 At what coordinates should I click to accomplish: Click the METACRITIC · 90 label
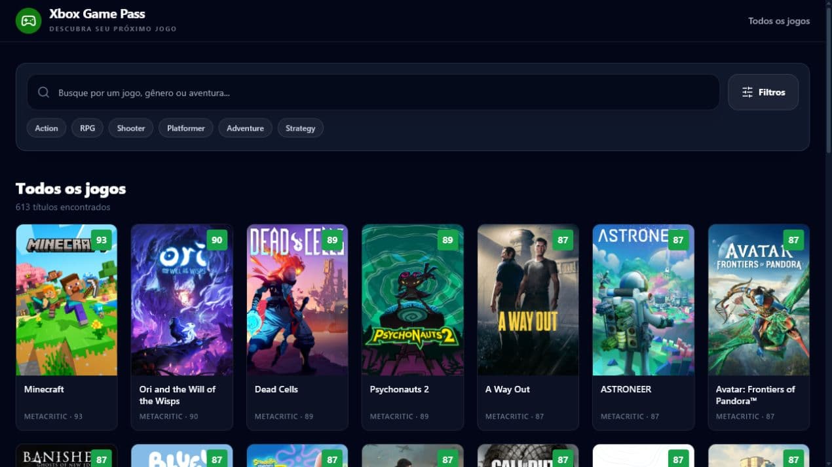(168, 417)
